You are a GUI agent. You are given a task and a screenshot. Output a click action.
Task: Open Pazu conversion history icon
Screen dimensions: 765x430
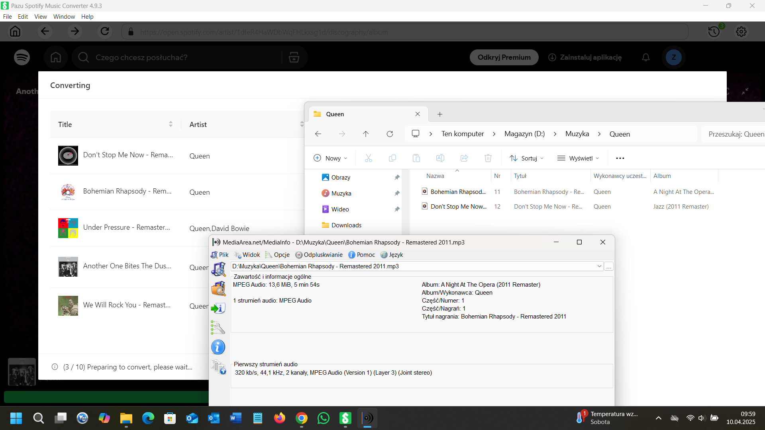pos(714,31)
